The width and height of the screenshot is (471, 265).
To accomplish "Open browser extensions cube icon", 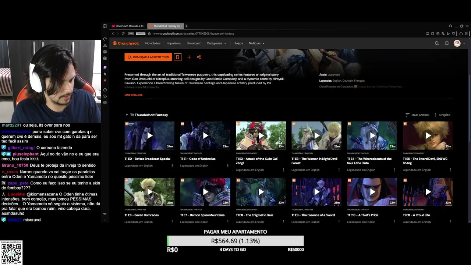I will (461, 33).
